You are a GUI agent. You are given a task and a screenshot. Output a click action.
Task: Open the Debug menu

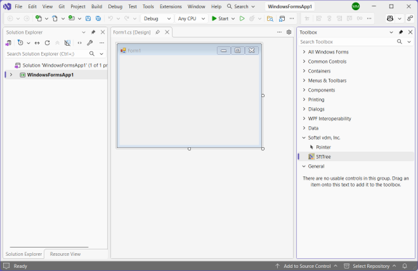coord(115,6)
